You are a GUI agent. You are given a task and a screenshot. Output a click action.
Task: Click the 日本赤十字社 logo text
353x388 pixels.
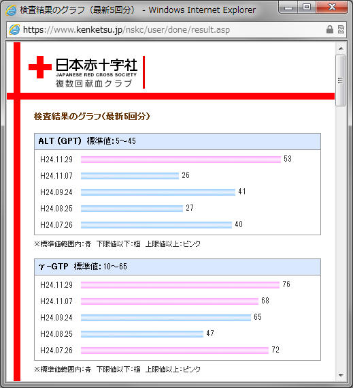pos(97,65)
